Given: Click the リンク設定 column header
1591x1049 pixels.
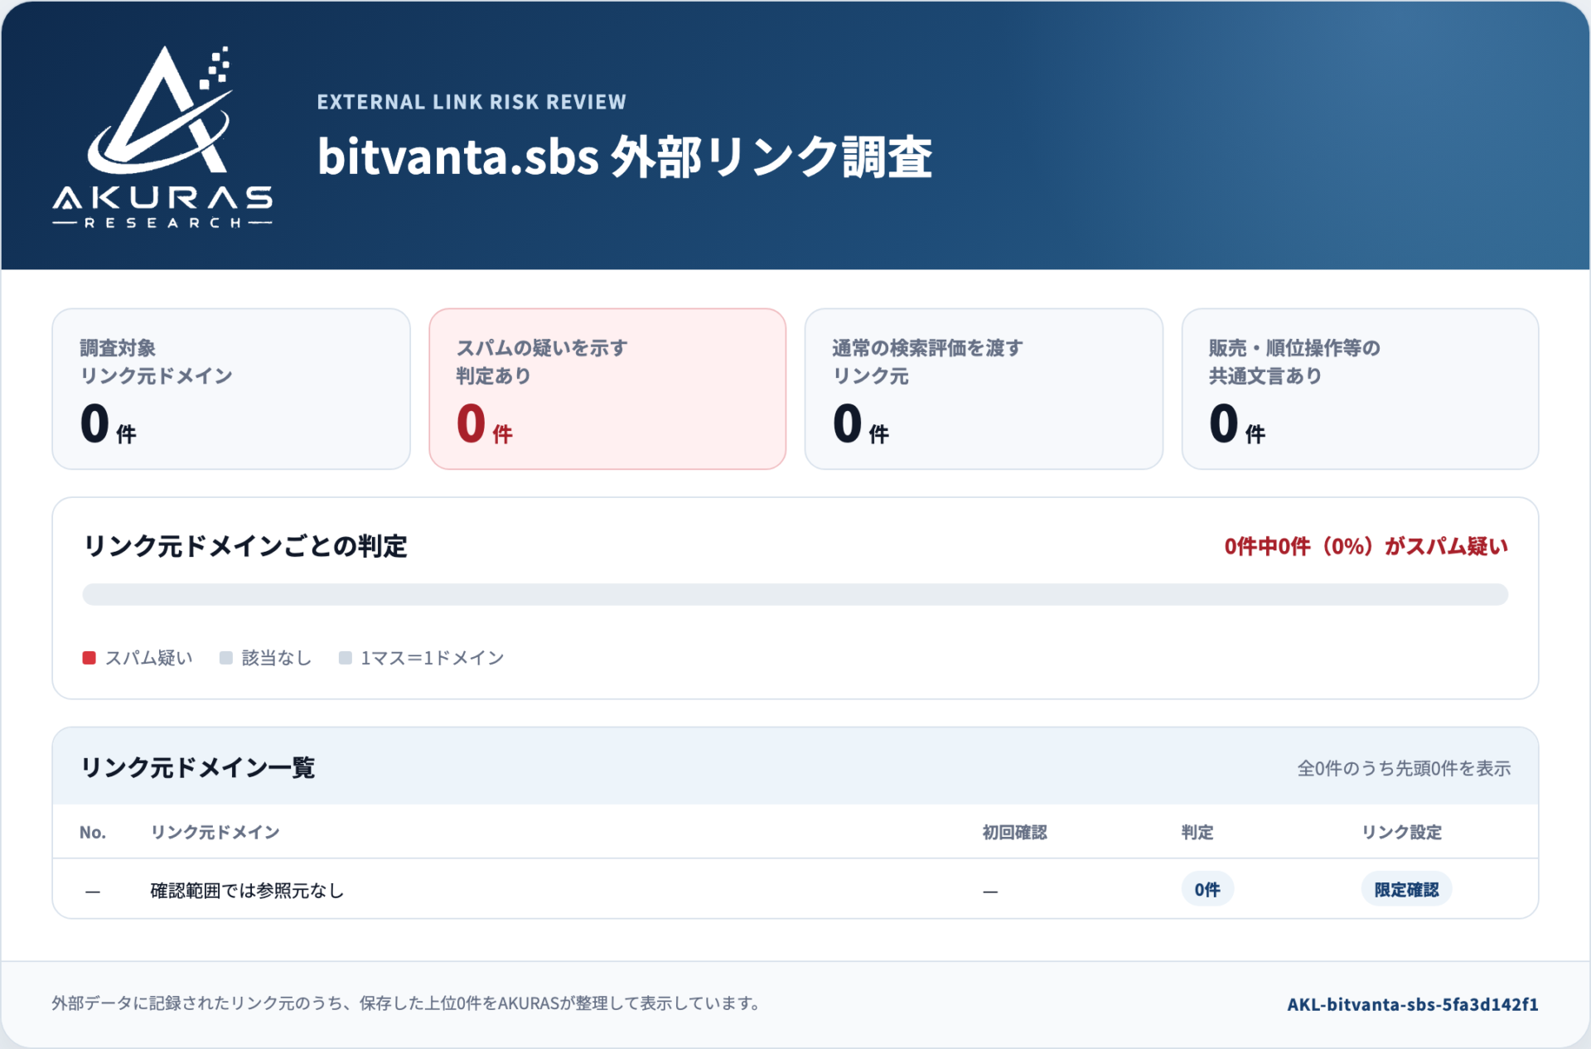Looking at the screenshot, I should coord(1402,832).
